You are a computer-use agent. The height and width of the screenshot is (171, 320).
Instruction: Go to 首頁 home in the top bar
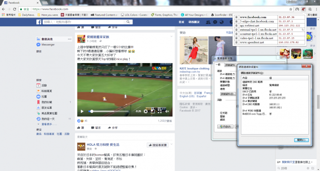(x=181, y=22)
